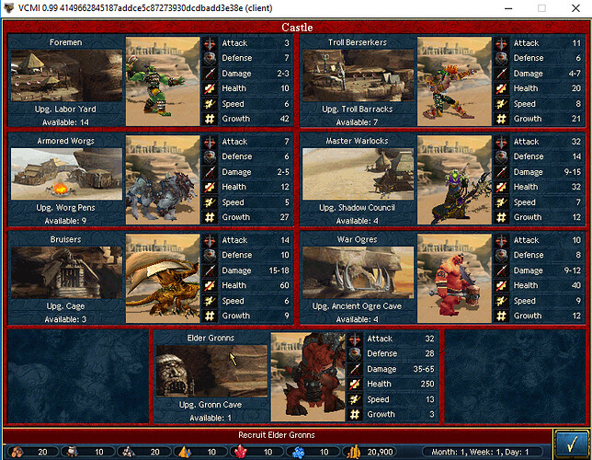Click the Armored Worgs Speed icon
Image resolution: width=592 pixels, height=460 pixels.
(210, 202)
